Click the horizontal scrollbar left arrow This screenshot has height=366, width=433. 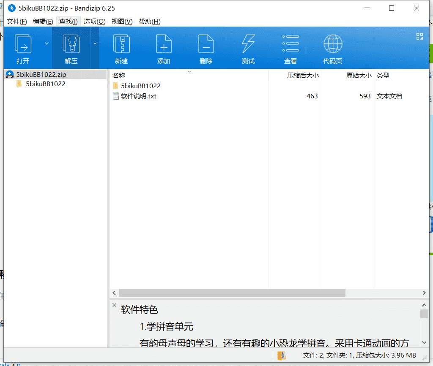tap(114, 293)
